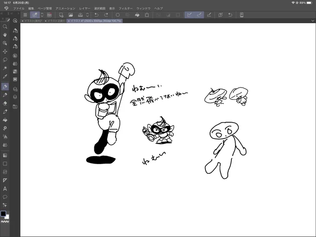Select the Balloon tool
Image resolution: width=316 pixels, height=237 pixels.
point(5,197)
